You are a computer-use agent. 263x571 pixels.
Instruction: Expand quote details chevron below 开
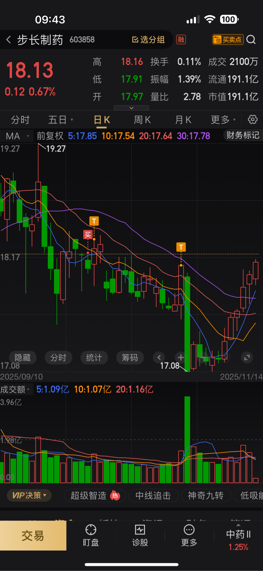coord(131,108)
